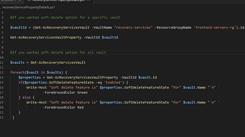The height and width of the screenshot is (137, 245).
Task: Click Get-AzRecoveryServicesVaultProperty on line 6
Action: 46,37
